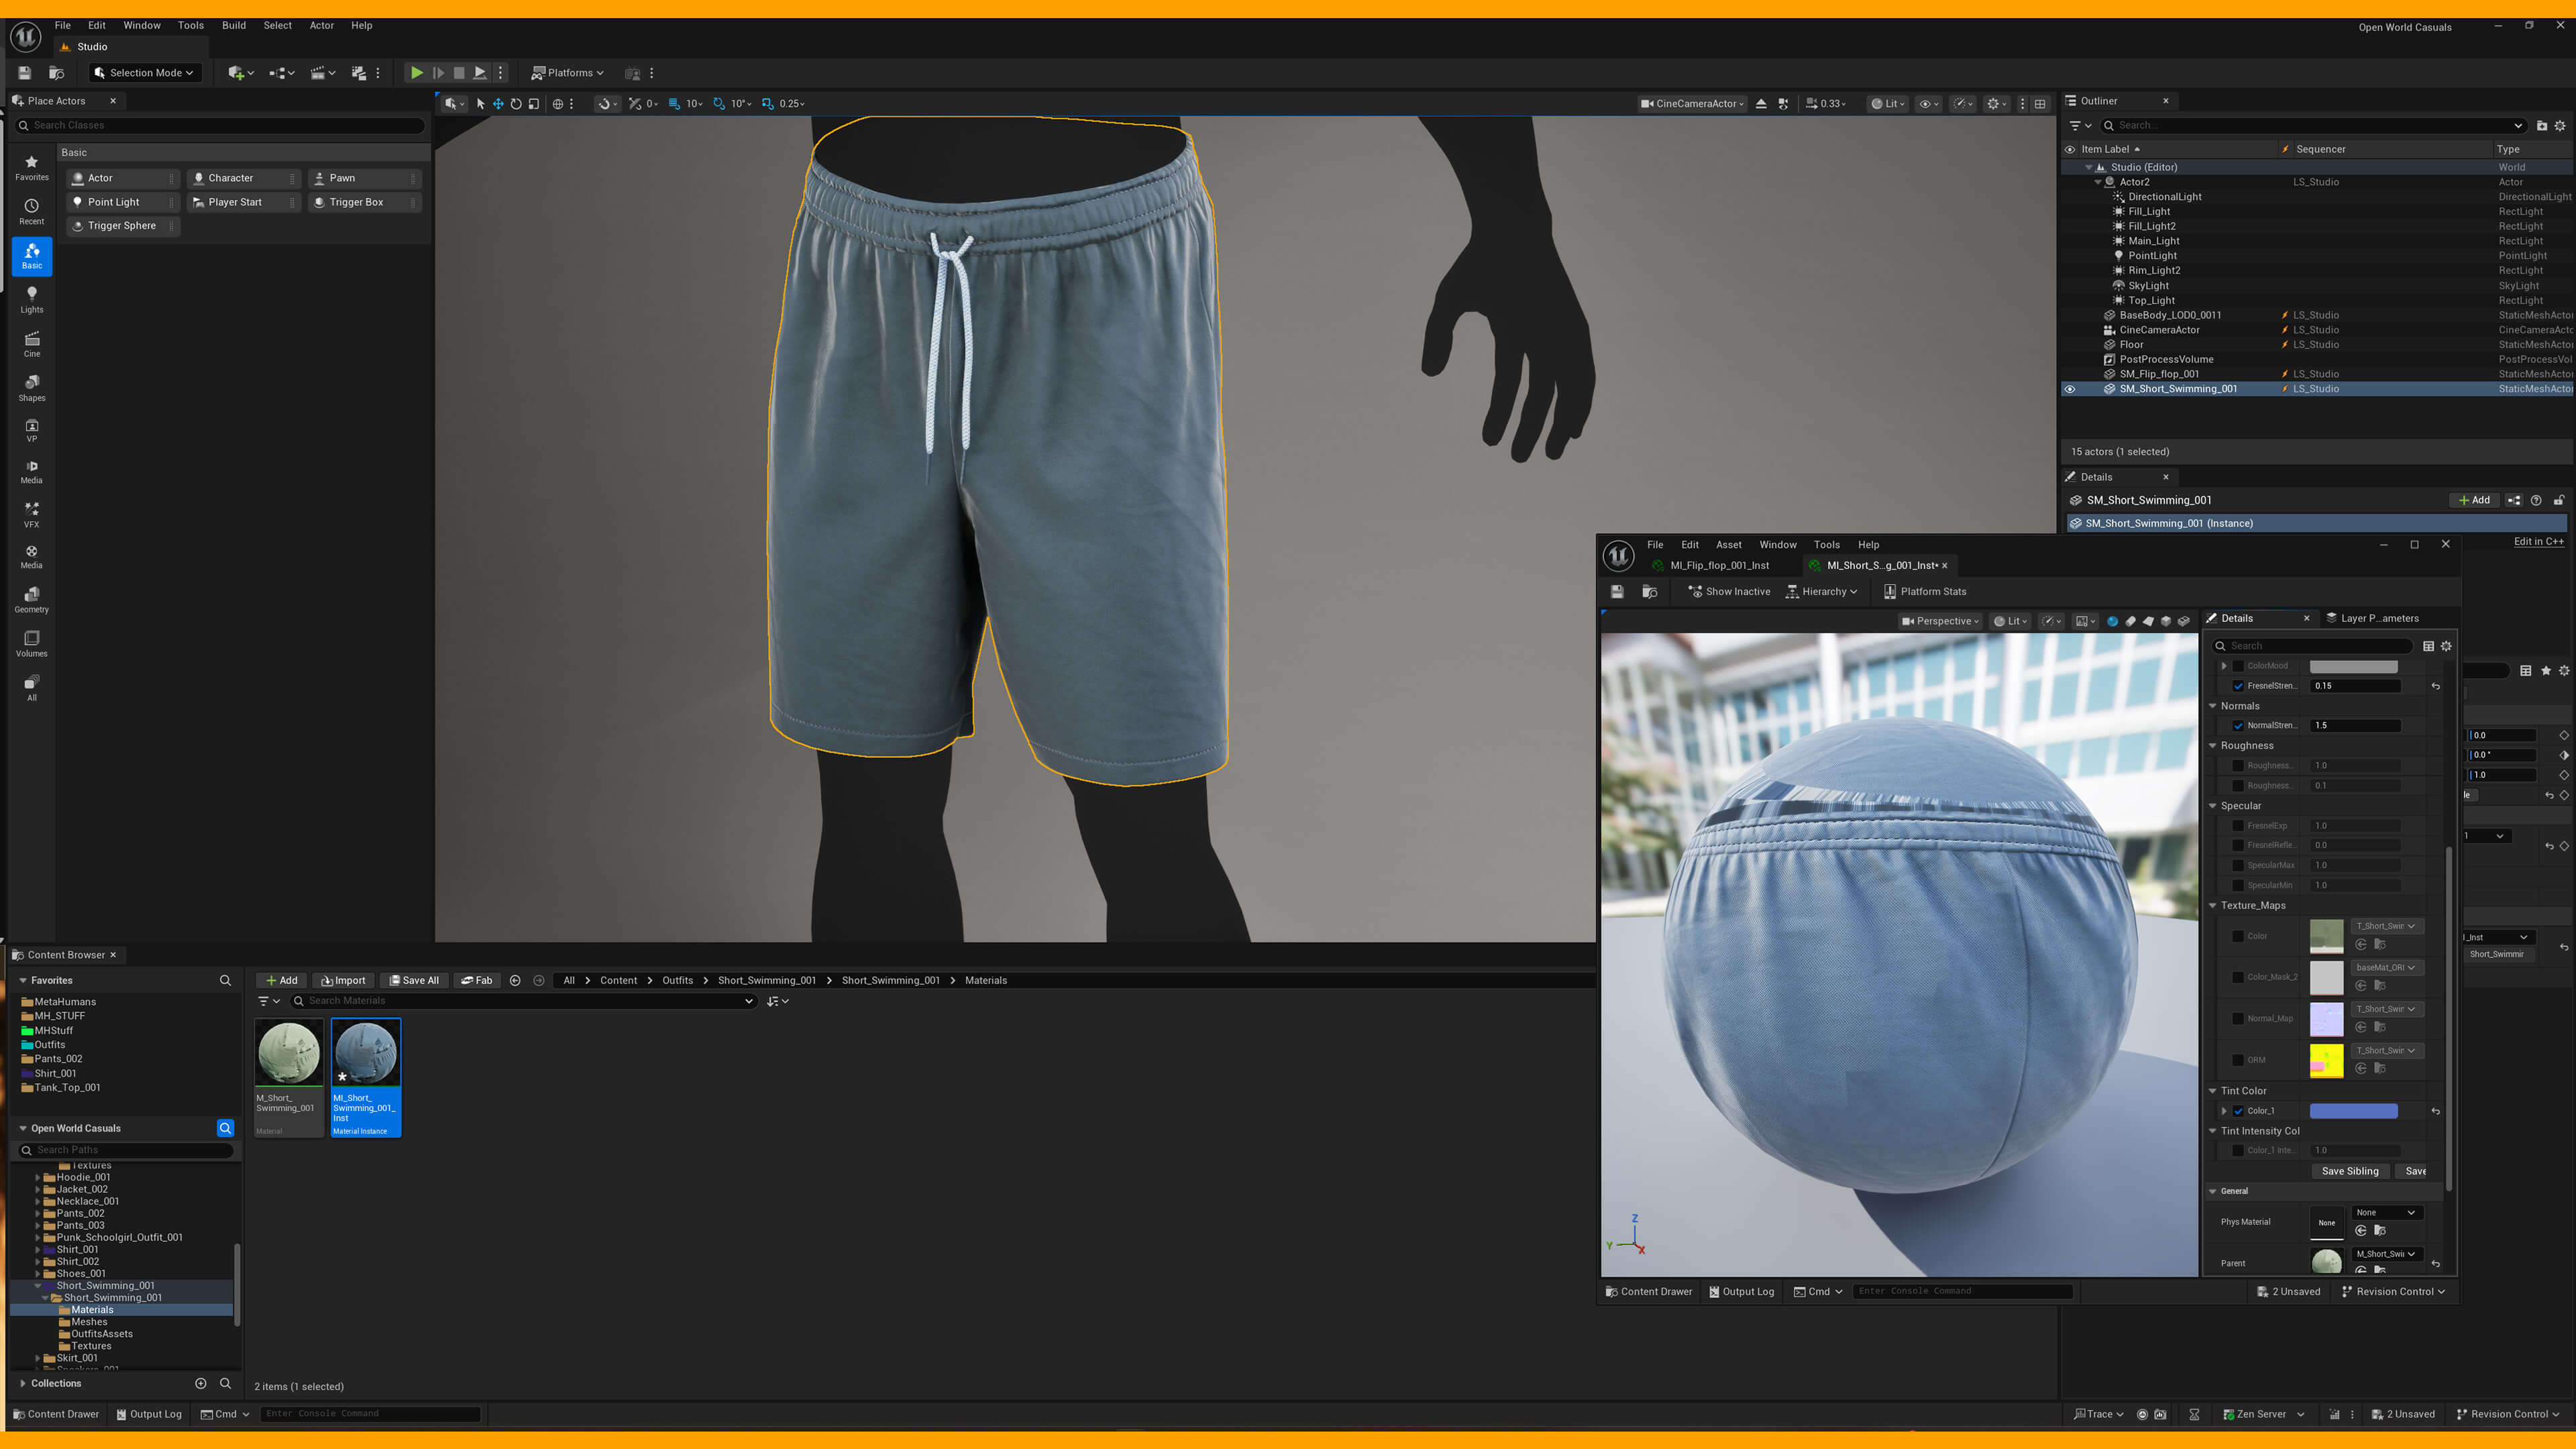
Task: Click the Stop playback button in toolbar
Action: pos(459,73)
